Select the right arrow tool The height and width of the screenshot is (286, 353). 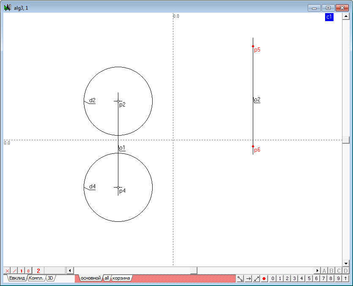tap(248, 278)
